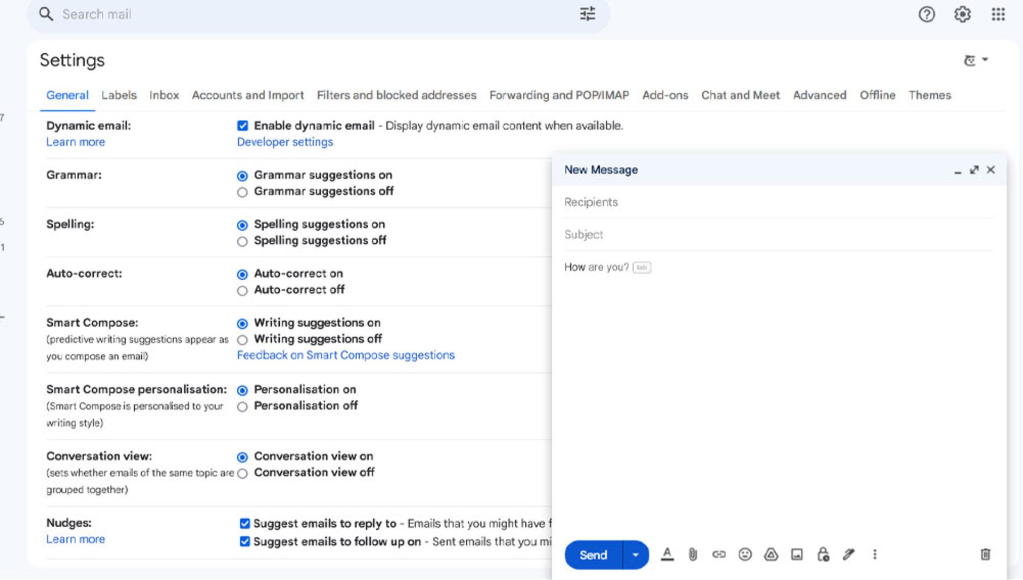Insert files using Google Drive
This screenshot has width=1023, height=580.
[x=771, y=554]
